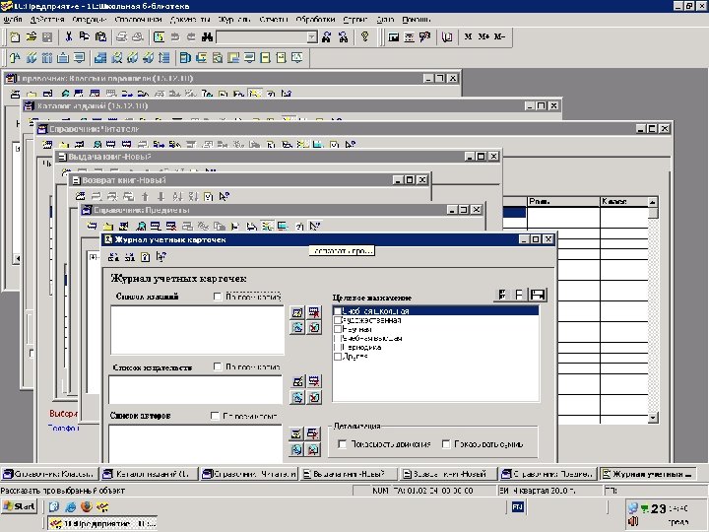709x532 pixels.
Task: Click scroll-down arrow of Читатели table scrollbar
Action: point(653,418)
